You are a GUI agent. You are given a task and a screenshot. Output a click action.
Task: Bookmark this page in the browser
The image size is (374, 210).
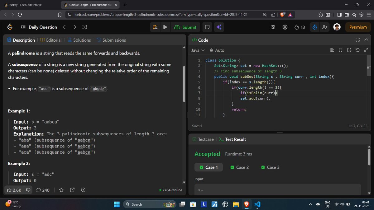tap(60, 15)
